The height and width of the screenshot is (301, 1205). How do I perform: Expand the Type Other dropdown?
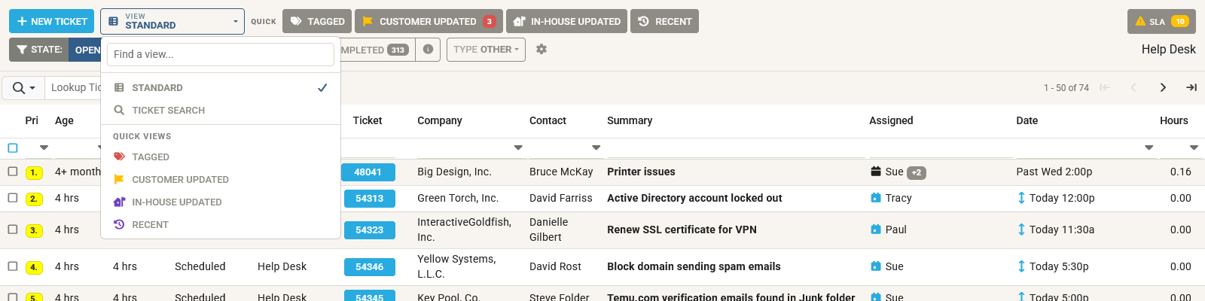click(486, 50)
